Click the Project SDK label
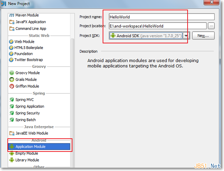The image size is (224, 171). [x=90, y=36]
